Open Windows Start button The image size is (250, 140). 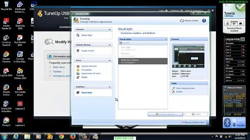point(4,136)
